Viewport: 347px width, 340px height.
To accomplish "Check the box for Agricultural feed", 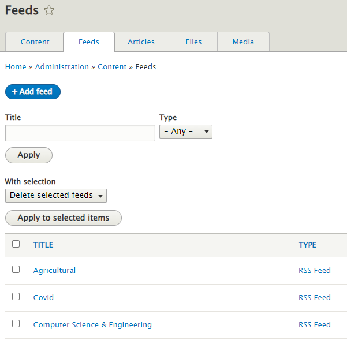I will point(16,270).
